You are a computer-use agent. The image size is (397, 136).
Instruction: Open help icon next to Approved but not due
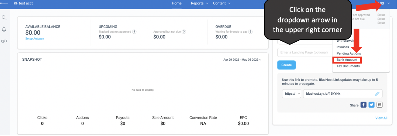click(x=184, y=32)
